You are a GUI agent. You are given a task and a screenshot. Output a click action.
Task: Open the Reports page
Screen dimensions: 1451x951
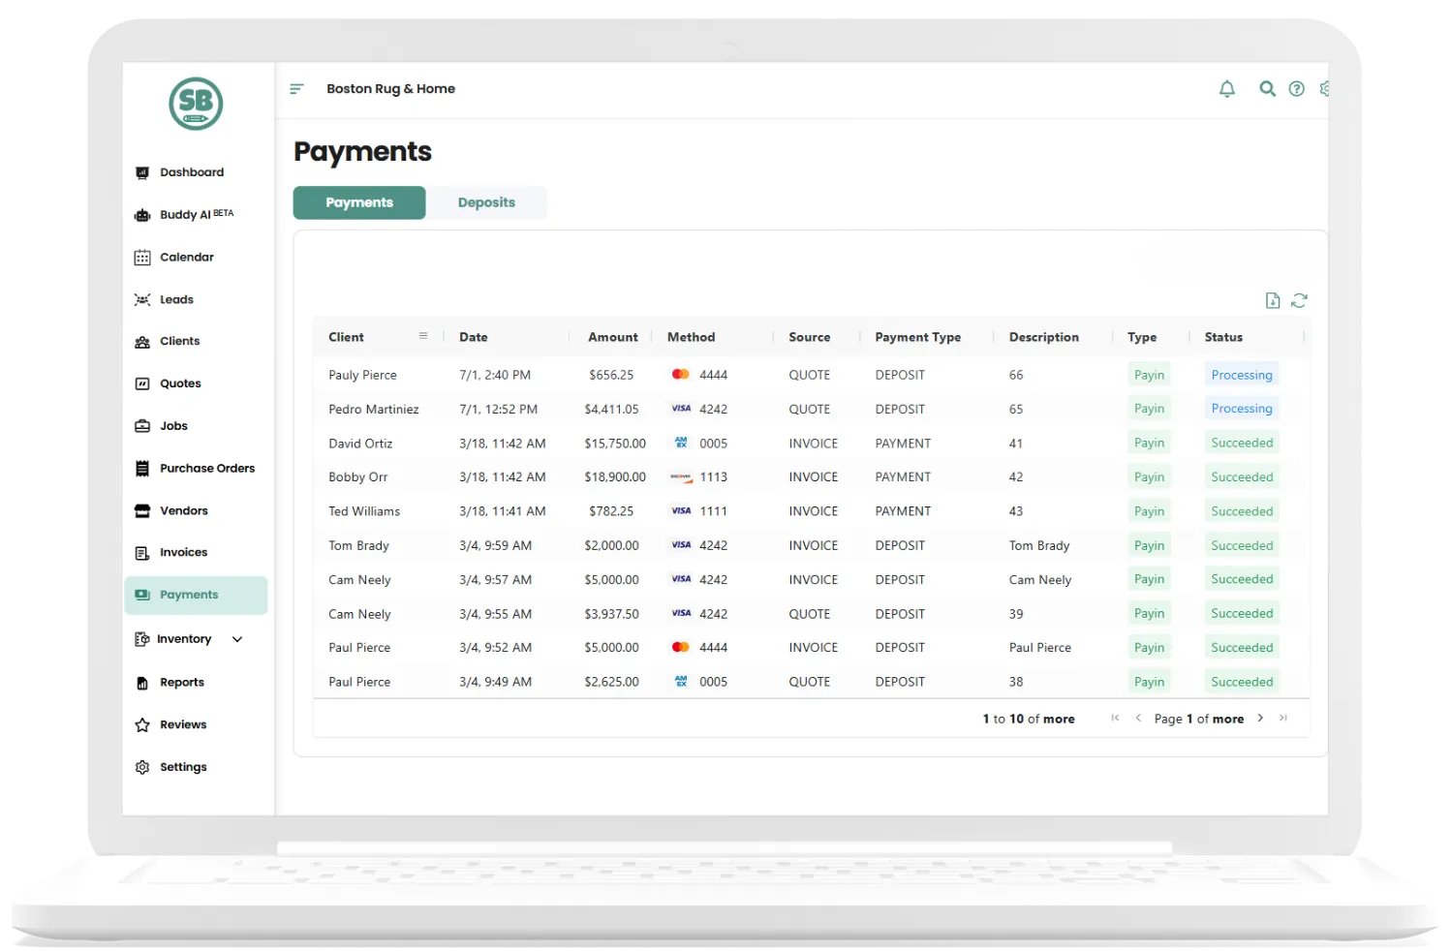tap(181, 682)
